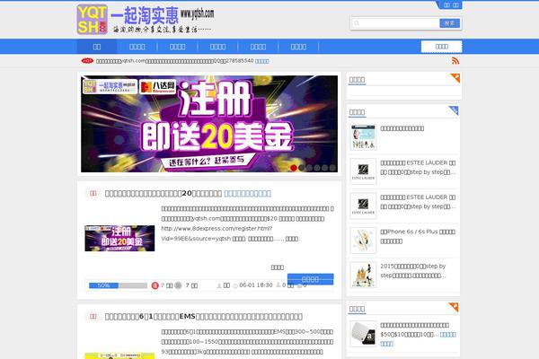
Task: Open the fourth navigation bar tab
Action: 218,47
